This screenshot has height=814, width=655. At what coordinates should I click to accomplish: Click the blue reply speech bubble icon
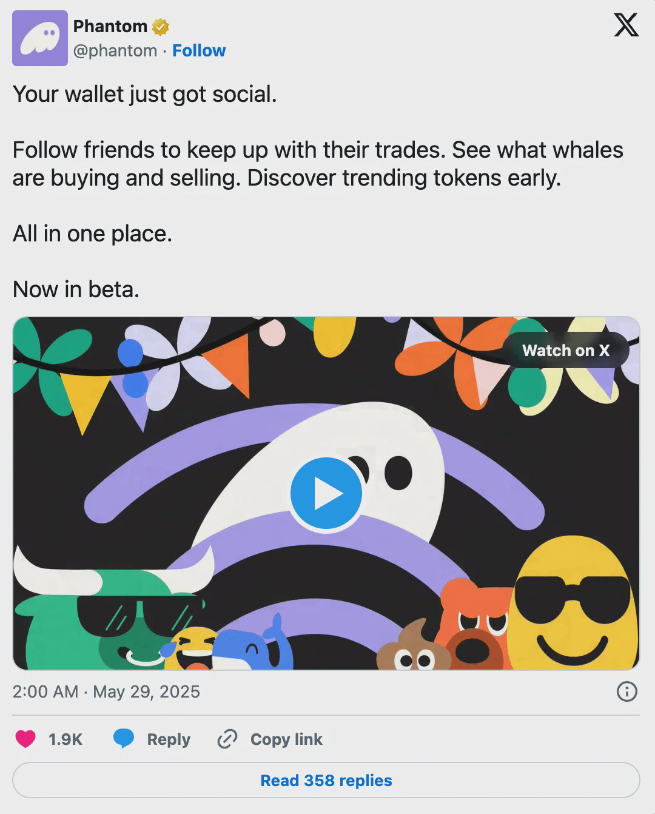(124, 739)
